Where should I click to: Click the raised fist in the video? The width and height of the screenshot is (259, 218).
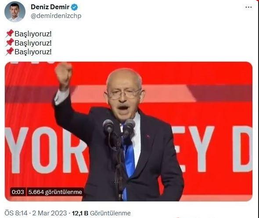64,74
